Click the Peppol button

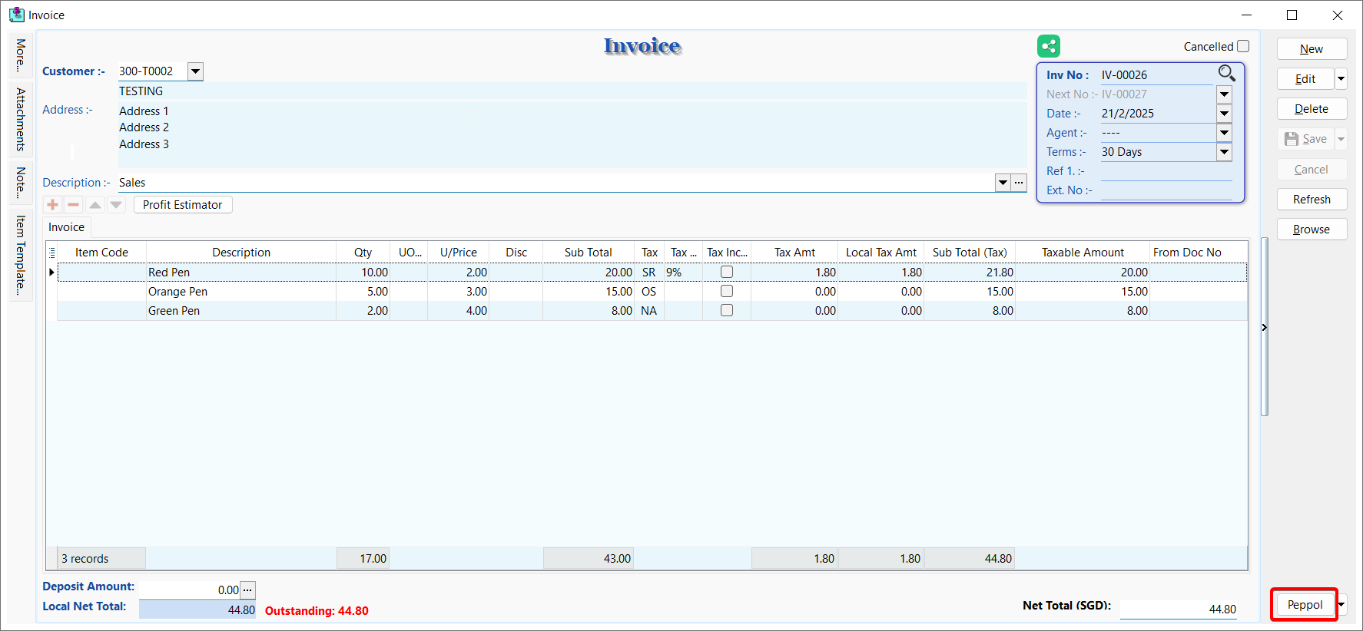coord(1305,605)
